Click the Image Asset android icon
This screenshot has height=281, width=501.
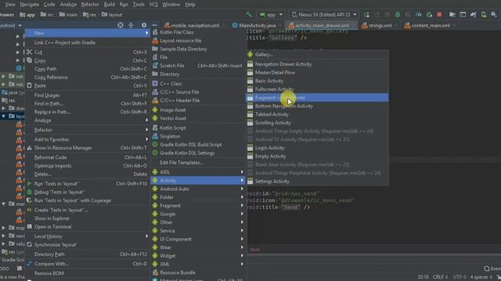(155, 110)
